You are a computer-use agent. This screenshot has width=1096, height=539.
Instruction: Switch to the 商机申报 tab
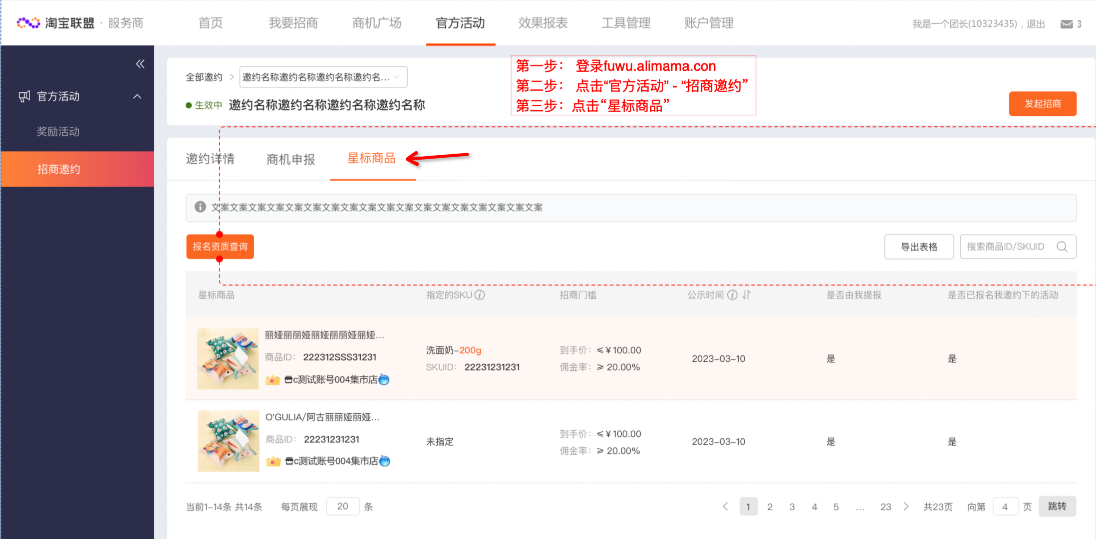(290, 159)
